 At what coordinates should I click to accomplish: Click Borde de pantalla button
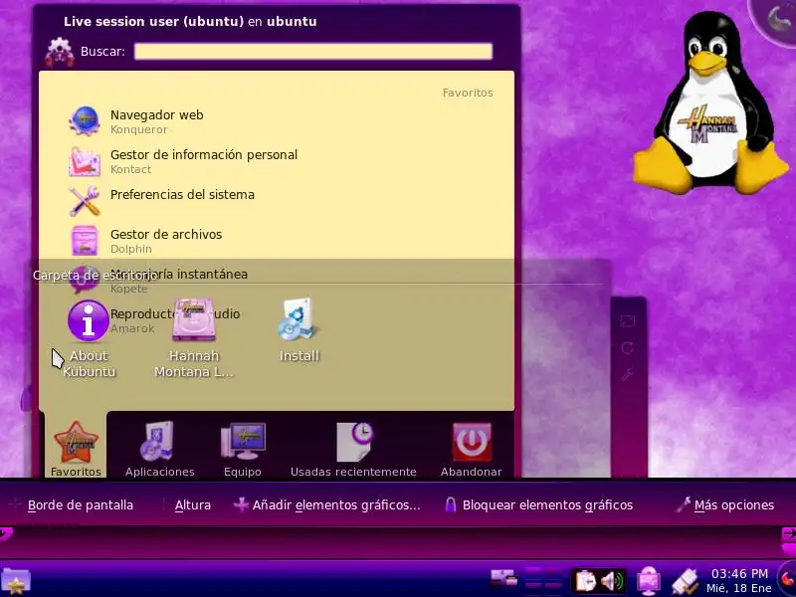pyautogui.click(x=72, y=505)
